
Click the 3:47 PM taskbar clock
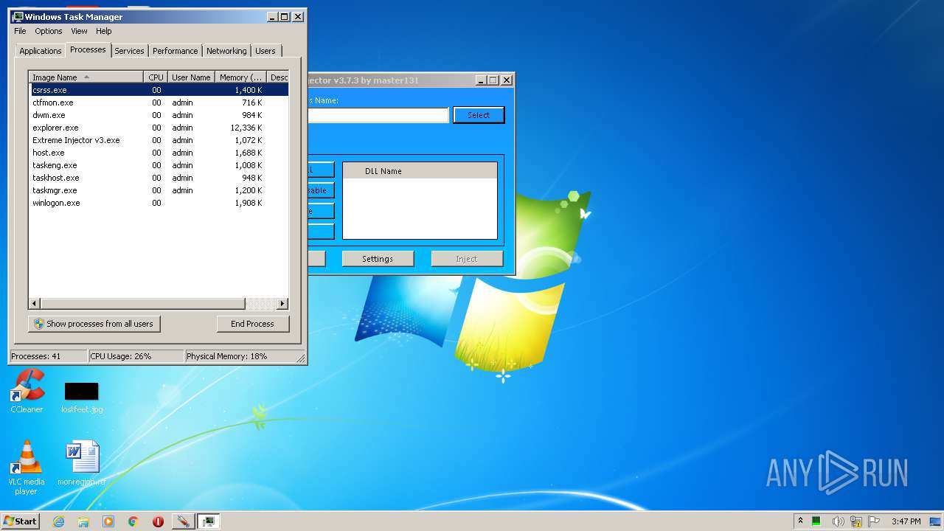(906, 521)
